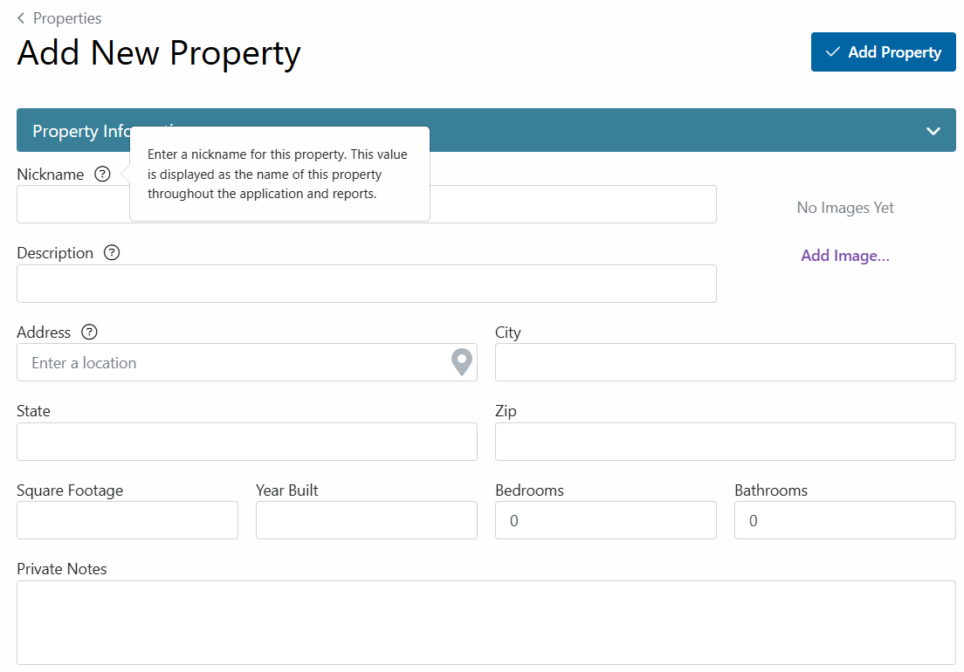This screenshot has width=964, height=672.
Task: Click the Description help question mark icon
Action: pyautogui.click(x=111, y=253)
